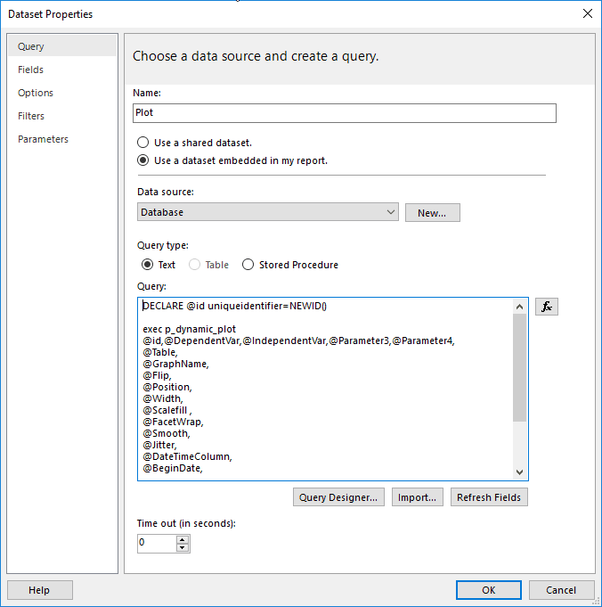Increase the time out value
This screenshot has width=602, height=607.
[x=183, y=538]
